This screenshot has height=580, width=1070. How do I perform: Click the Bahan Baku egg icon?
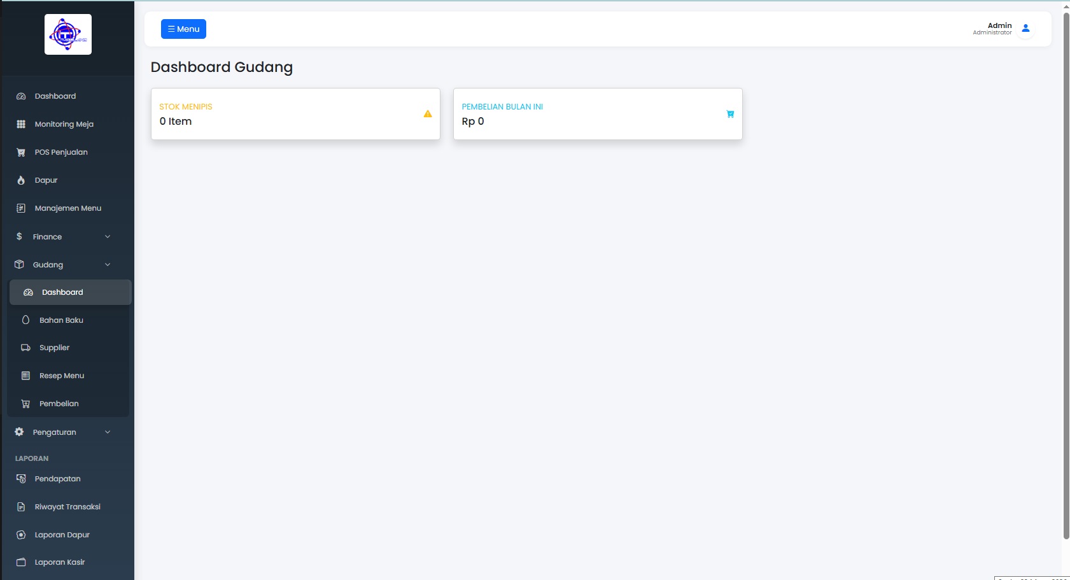click(25, 320)
